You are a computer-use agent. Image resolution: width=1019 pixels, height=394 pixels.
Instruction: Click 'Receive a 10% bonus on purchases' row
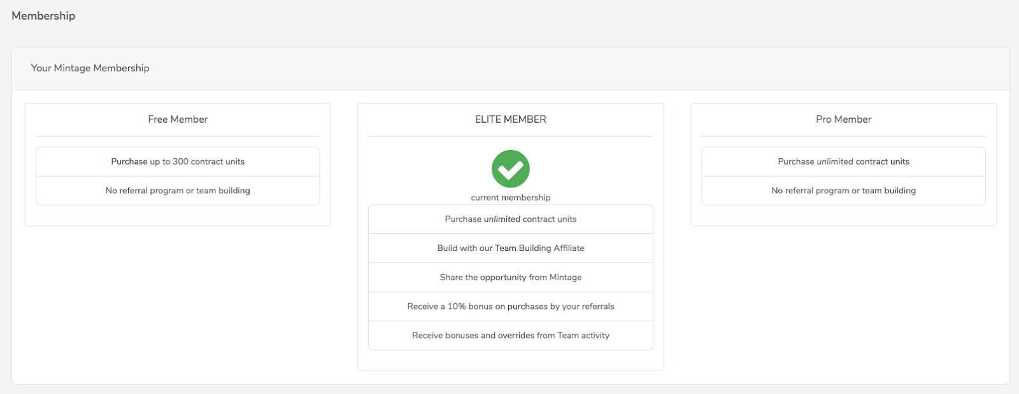tap(511, 307)
